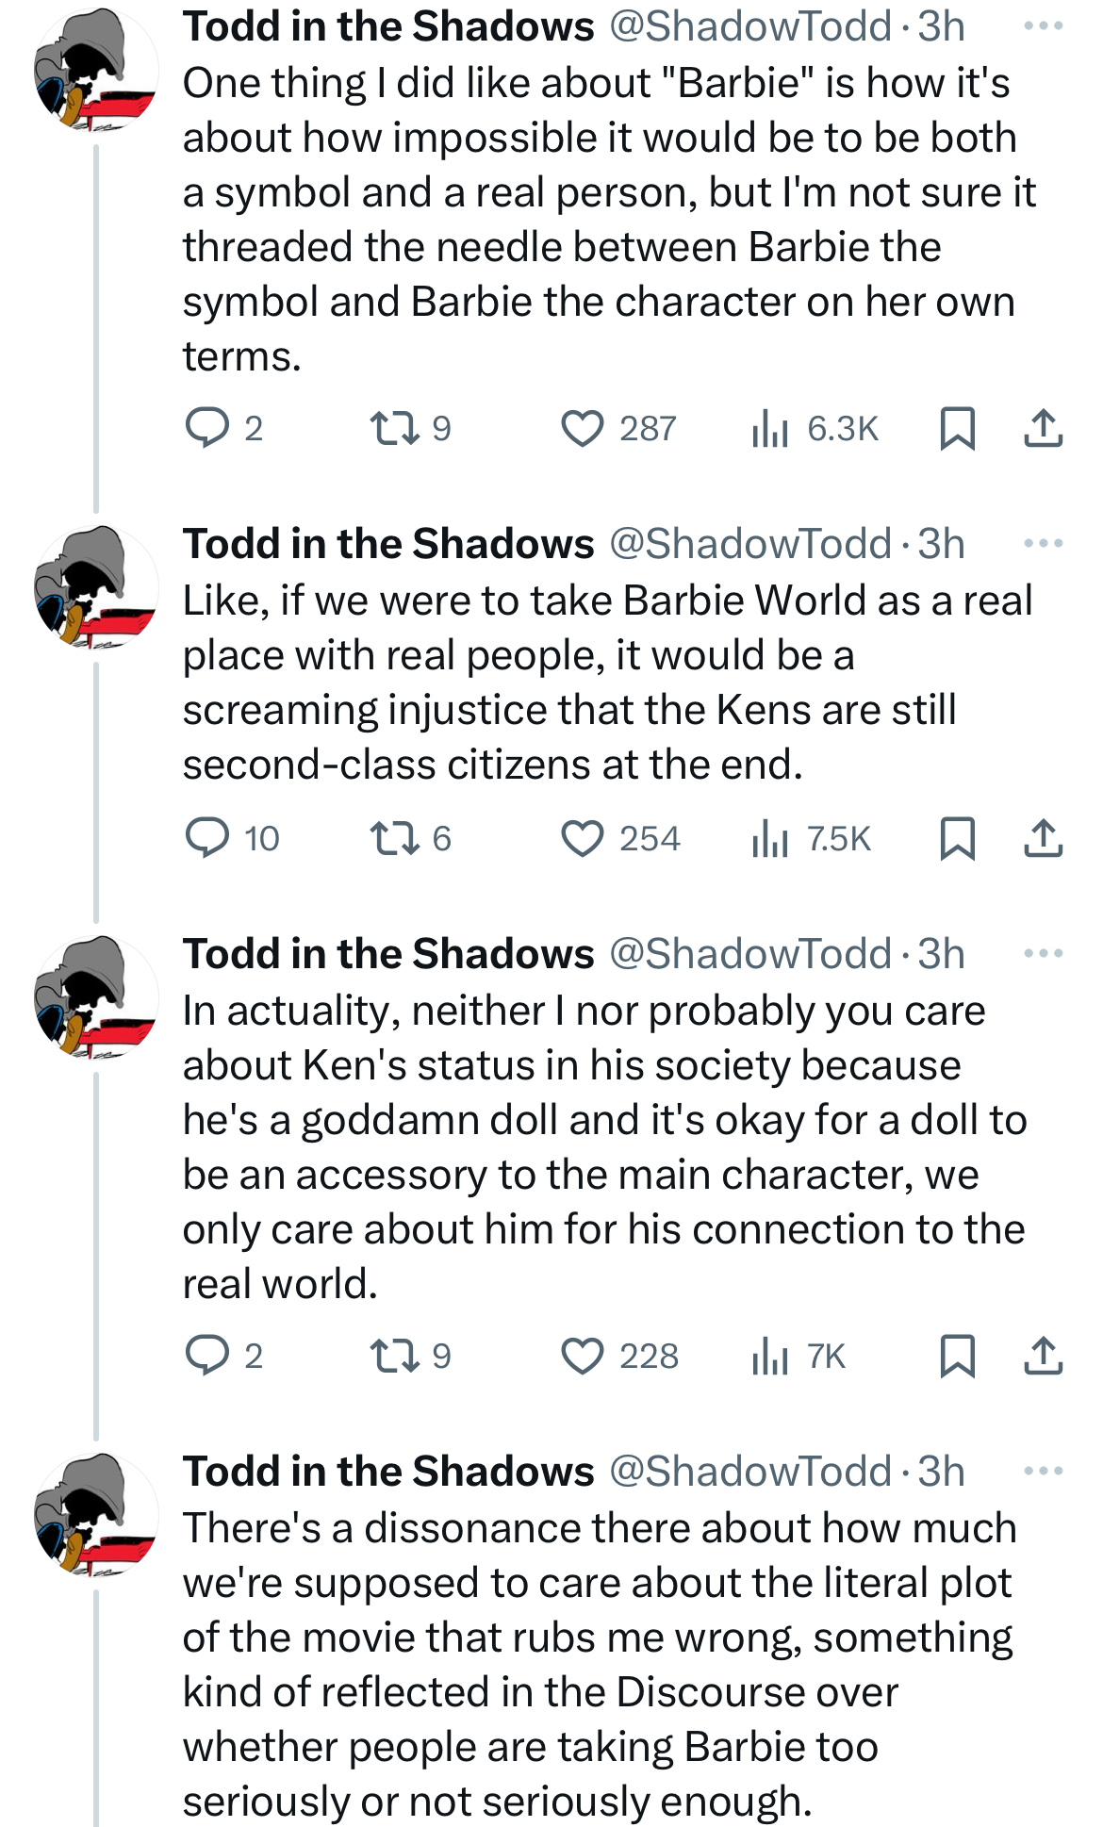Share the first tweet in the thread
The image size is (1103, 1827).
[x=1044, y=428]
